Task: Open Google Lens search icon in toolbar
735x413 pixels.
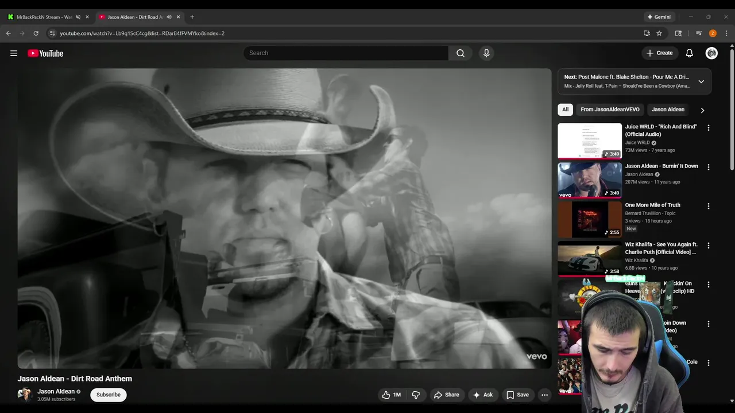Action: click(678, 33)
